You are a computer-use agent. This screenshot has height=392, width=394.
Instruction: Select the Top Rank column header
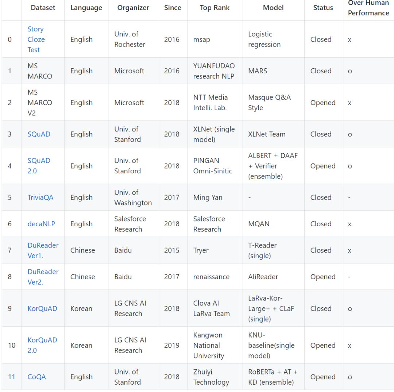[x=215, y=8]
